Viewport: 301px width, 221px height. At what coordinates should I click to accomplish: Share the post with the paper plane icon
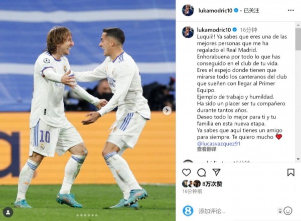216,172
